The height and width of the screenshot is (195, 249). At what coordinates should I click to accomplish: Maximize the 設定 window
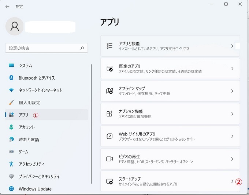click(x=226, y=4)
